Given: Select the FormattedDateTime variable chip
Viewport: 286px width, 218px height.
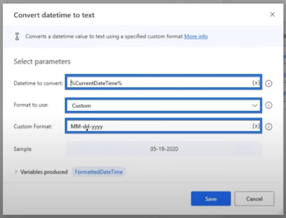Looking at the screenshot, I should [x=99, y=172].
